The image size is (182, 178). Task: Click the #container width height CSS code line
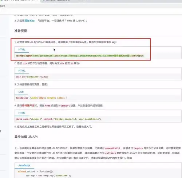[41, 98]
